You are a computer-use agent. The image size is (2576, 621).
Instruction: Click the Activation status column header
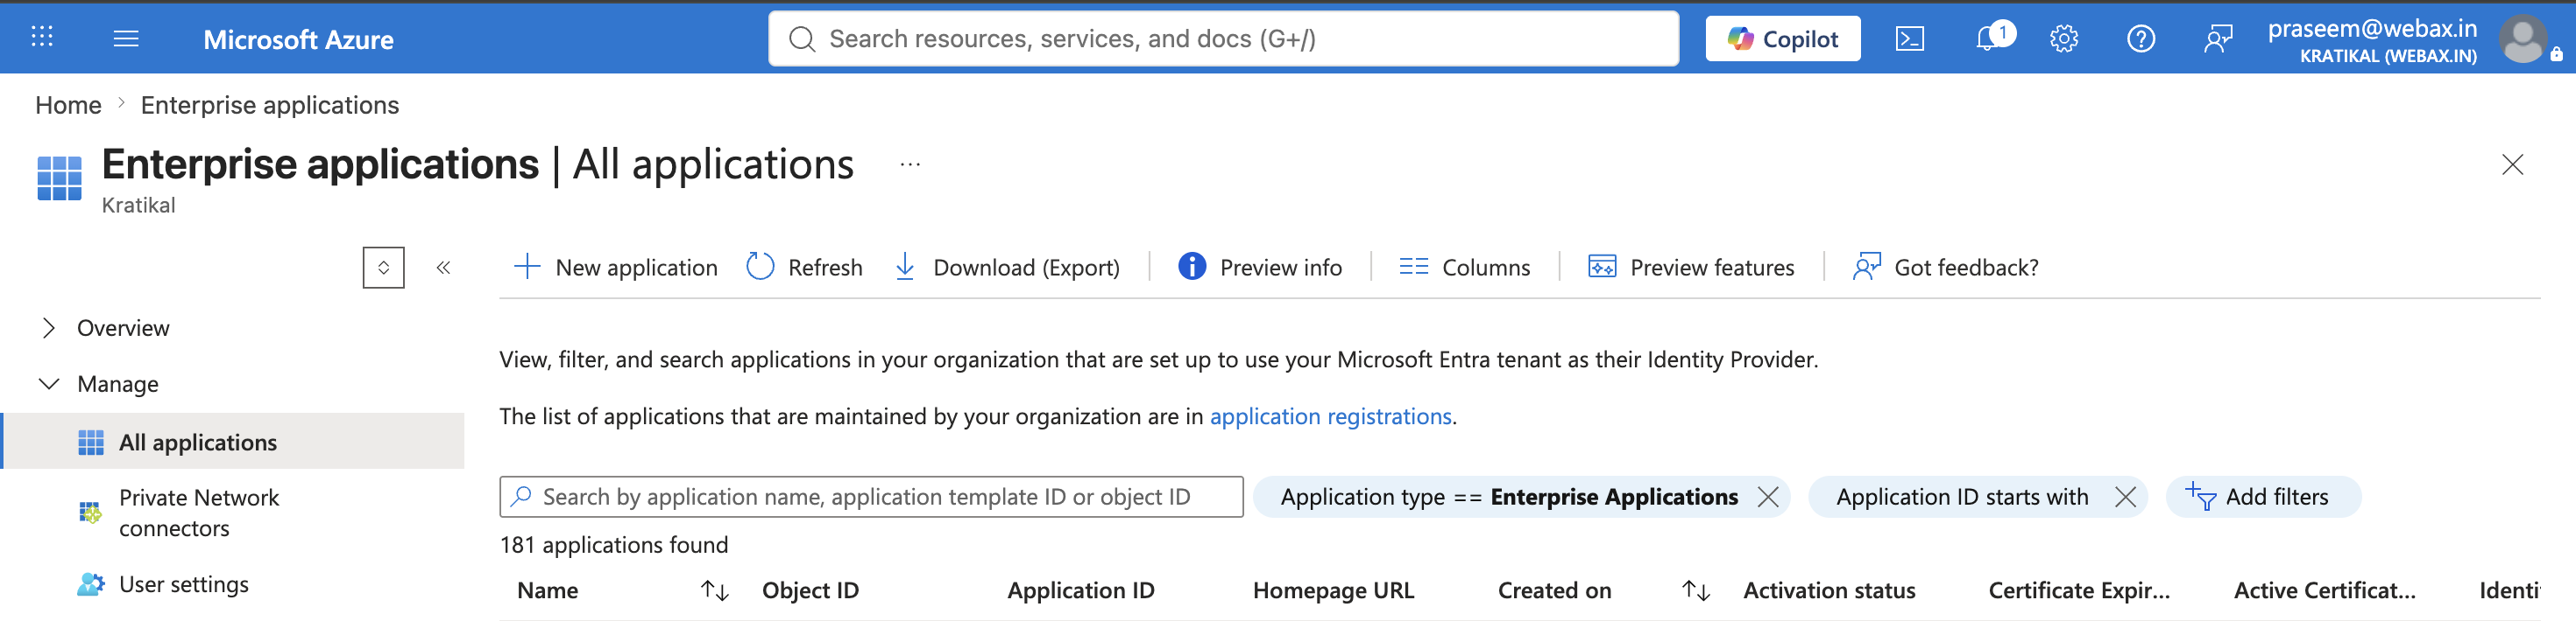(1829, 590)
